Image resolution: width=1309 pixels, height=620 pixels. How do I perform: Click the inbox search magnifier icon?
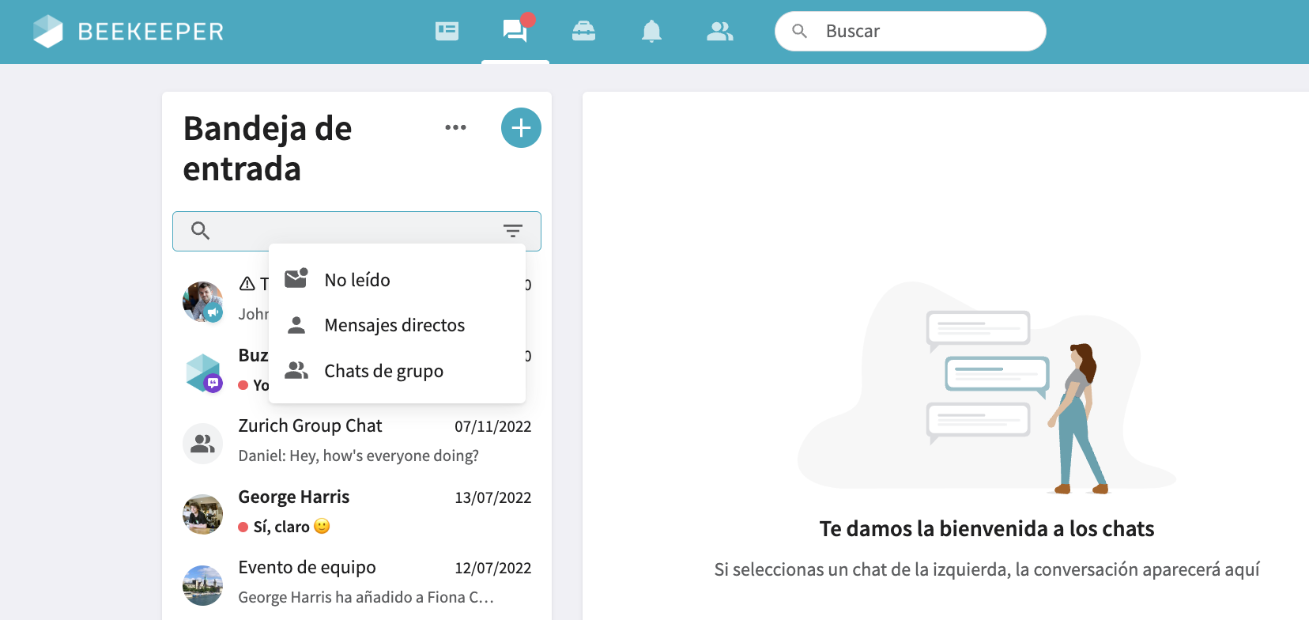pyautogui.click(x=200, y=230)
